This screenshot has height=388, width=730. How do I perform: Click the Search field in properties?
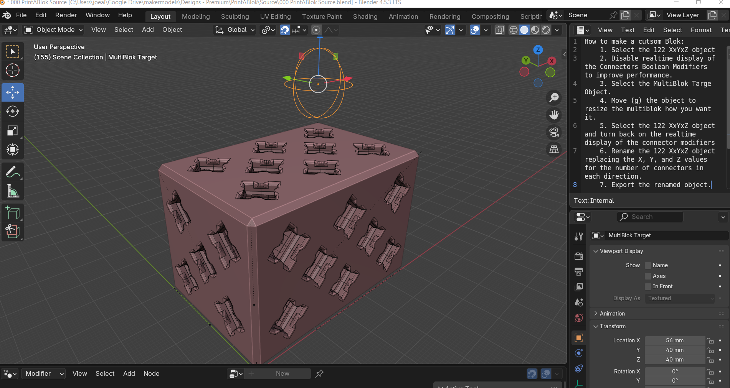pos(650,217)
